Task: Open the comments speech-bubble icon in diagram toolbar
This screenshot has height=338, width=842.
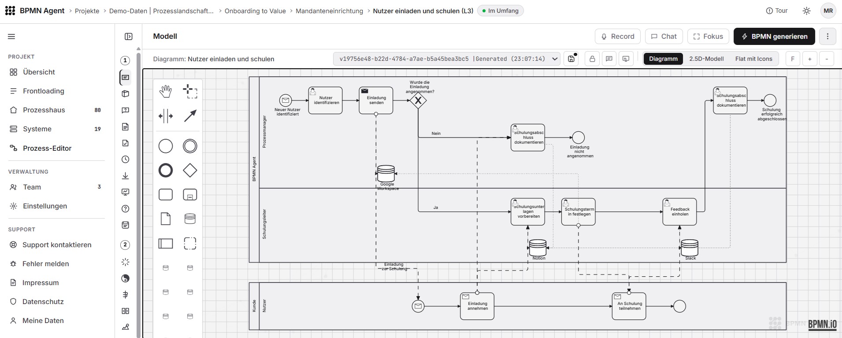Action: click(609, 59)
